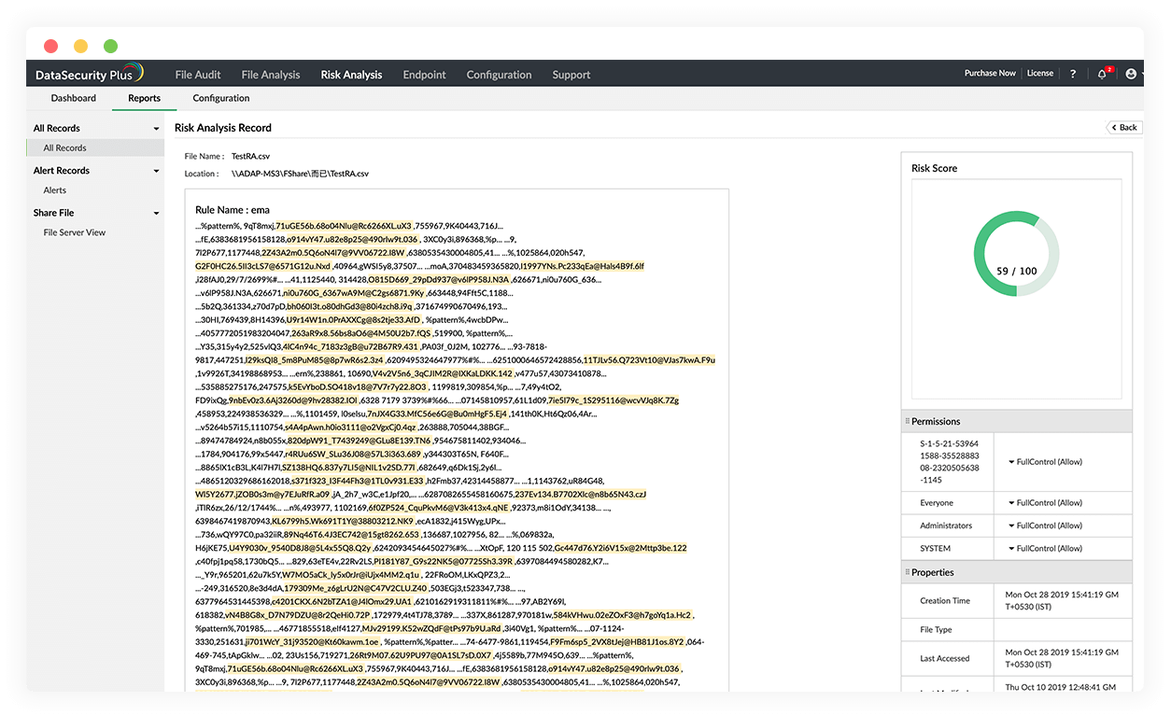
Task: Click the Permissions panel header
Action: [1017, 421]
